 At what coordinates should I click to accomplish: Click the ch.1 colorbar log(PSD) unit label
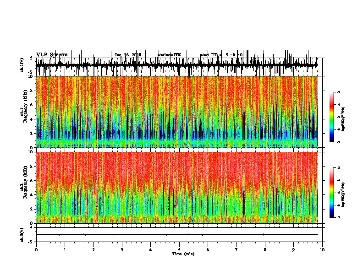343,119
